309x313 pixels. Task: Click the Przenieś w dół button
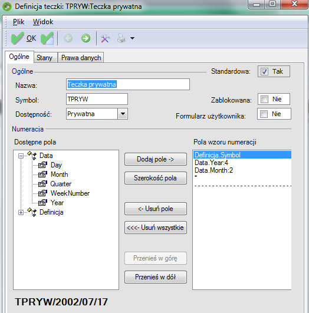[156, 277]
